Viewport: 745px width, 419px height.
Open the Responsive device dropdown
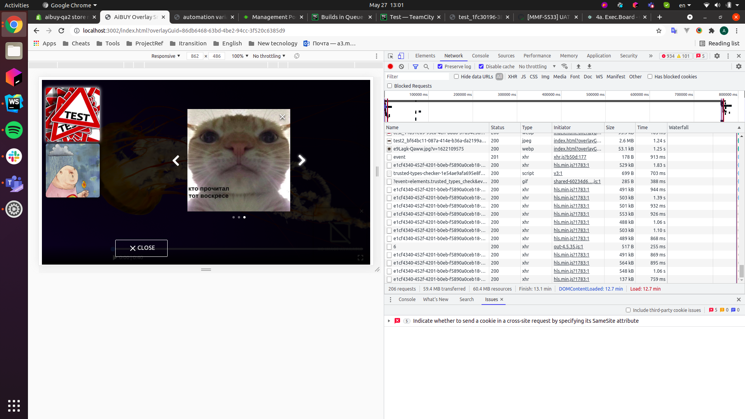(166, 56)
